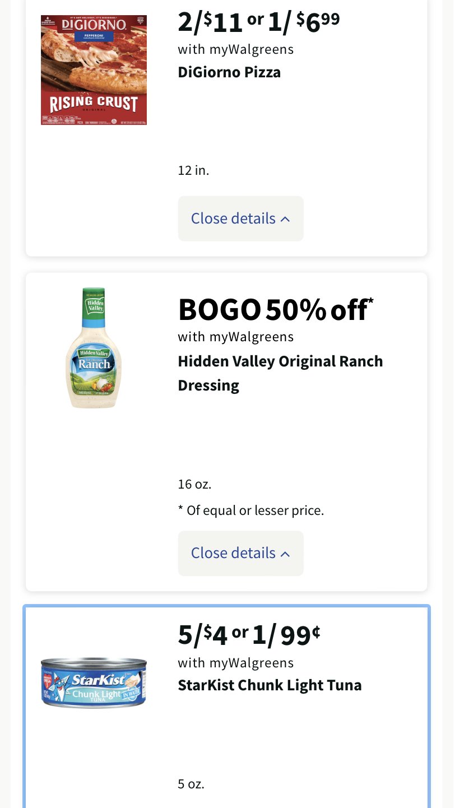The width and height of the screenshot is (464, 808).
Task: Open the Hidden Valley Original Ranch Dressing title
Action: coord(280,373)
